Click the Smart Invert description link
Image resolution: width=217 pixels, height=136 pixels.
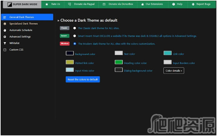137,36
